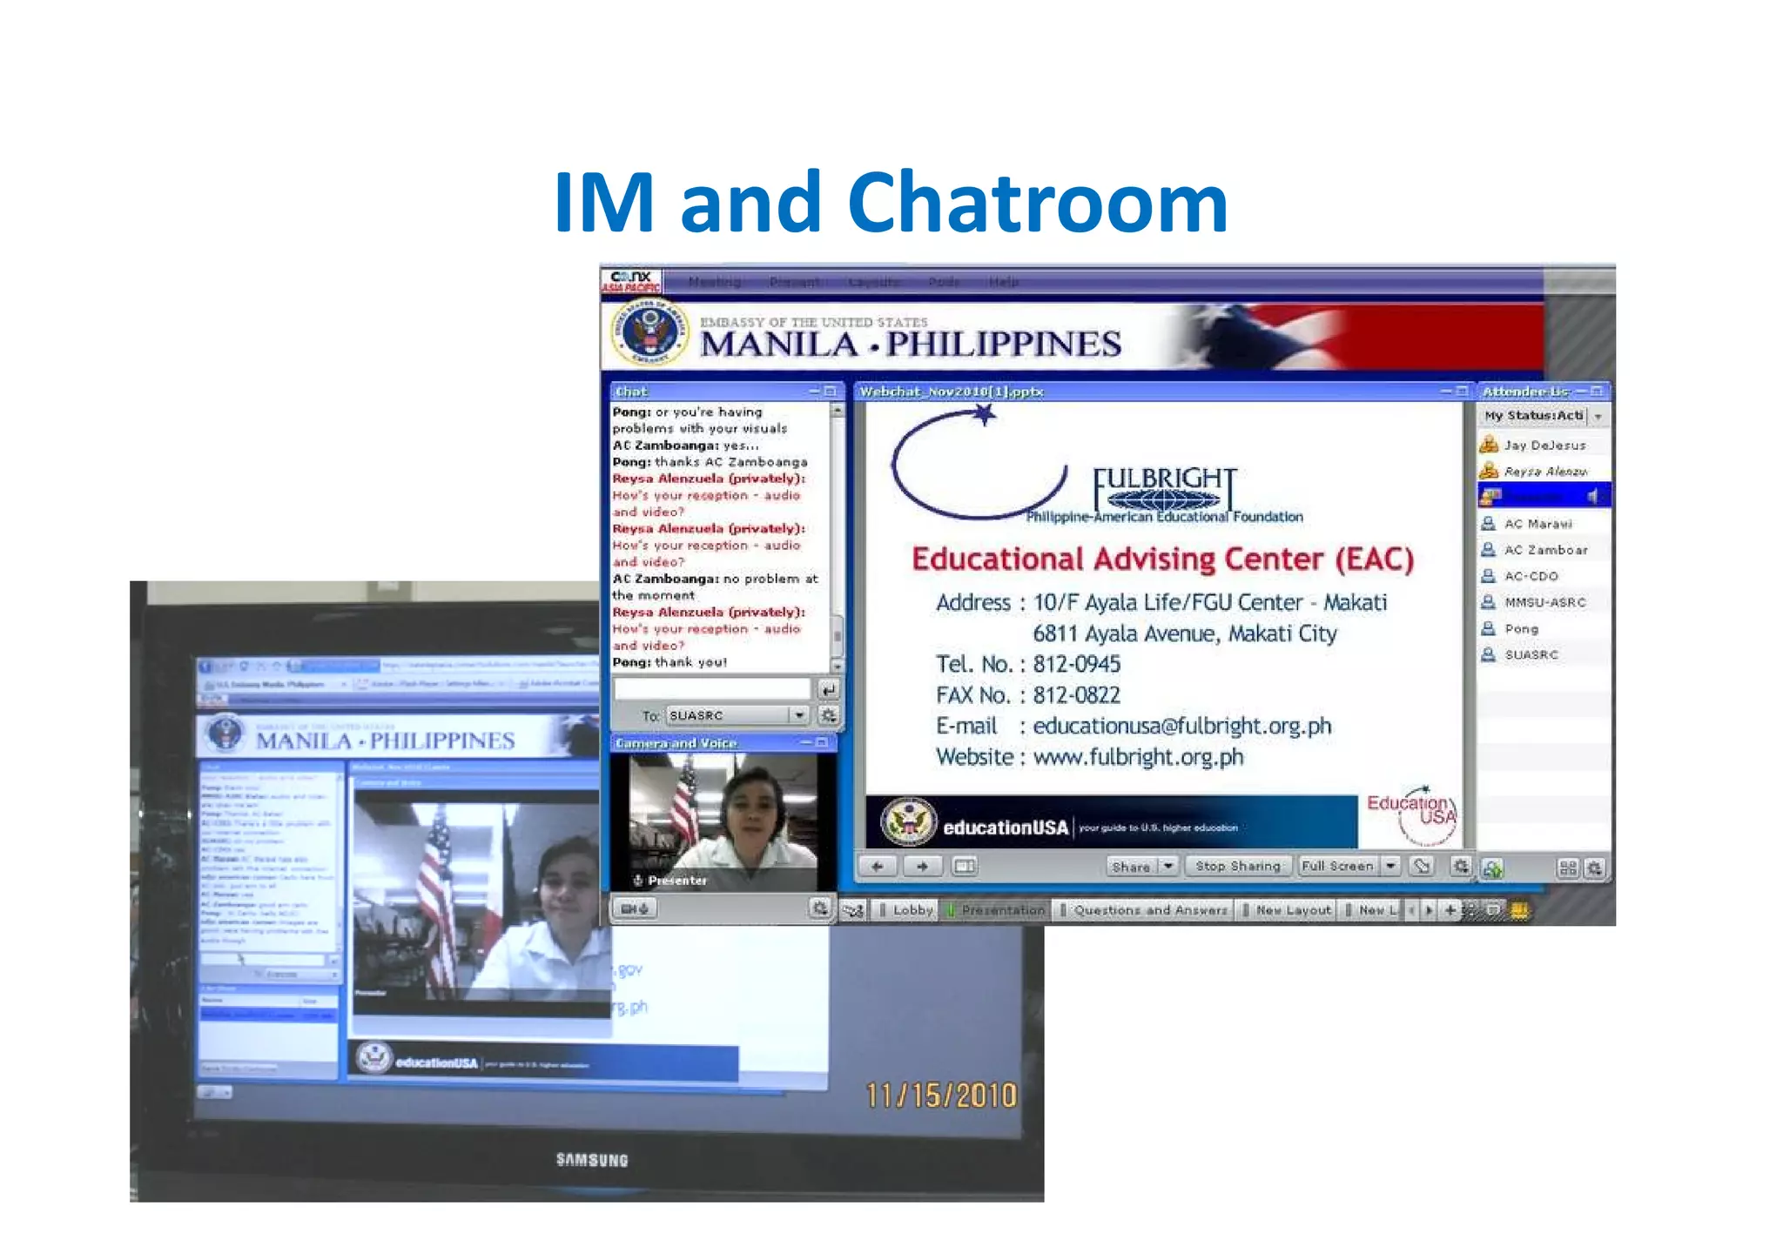
Task: Open Share pod options gear icon
Action: coord(1461,866)
